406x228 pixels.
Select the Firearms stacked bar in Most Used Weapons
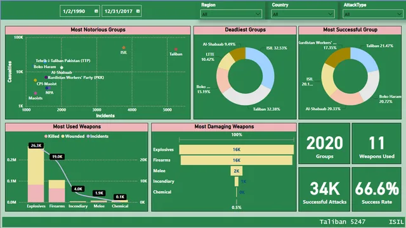point(56,191)
